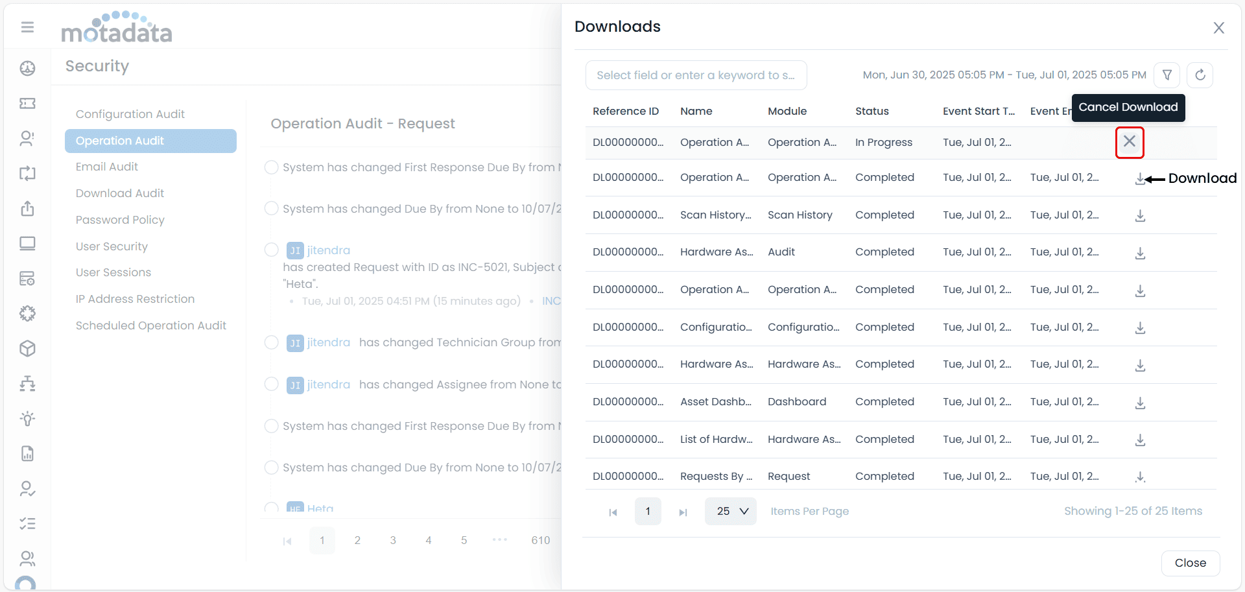This screenshot has width=1245, height=592.
Task: Open the date range picker in Downloads
Action: click(x=1003, y=75)
